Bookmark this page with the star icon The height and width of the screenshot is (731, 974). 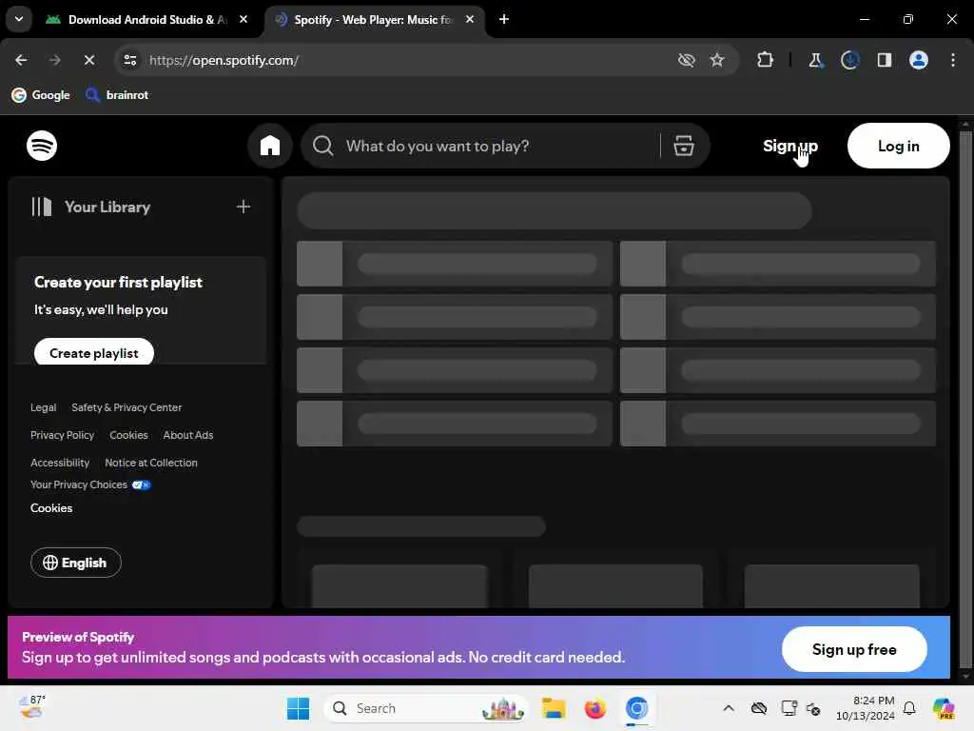click(717, 60)
